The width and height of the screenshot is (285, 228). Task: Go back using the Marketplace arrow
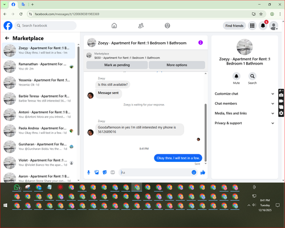tap(7, 38)
